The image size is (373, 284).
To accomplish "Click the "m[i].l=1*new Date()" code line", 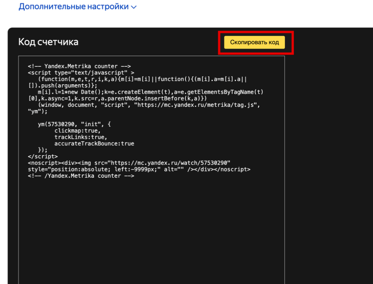I will coord(151,92).
